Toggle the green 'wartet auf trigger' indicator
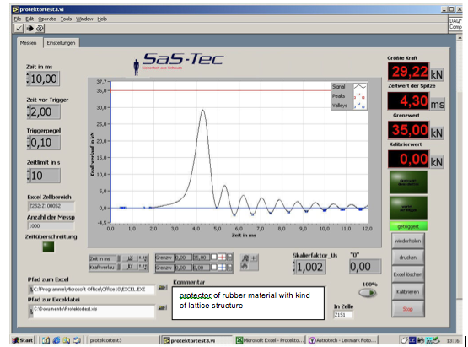The height and width of the screenshot is (347, 468). (408, 208)
